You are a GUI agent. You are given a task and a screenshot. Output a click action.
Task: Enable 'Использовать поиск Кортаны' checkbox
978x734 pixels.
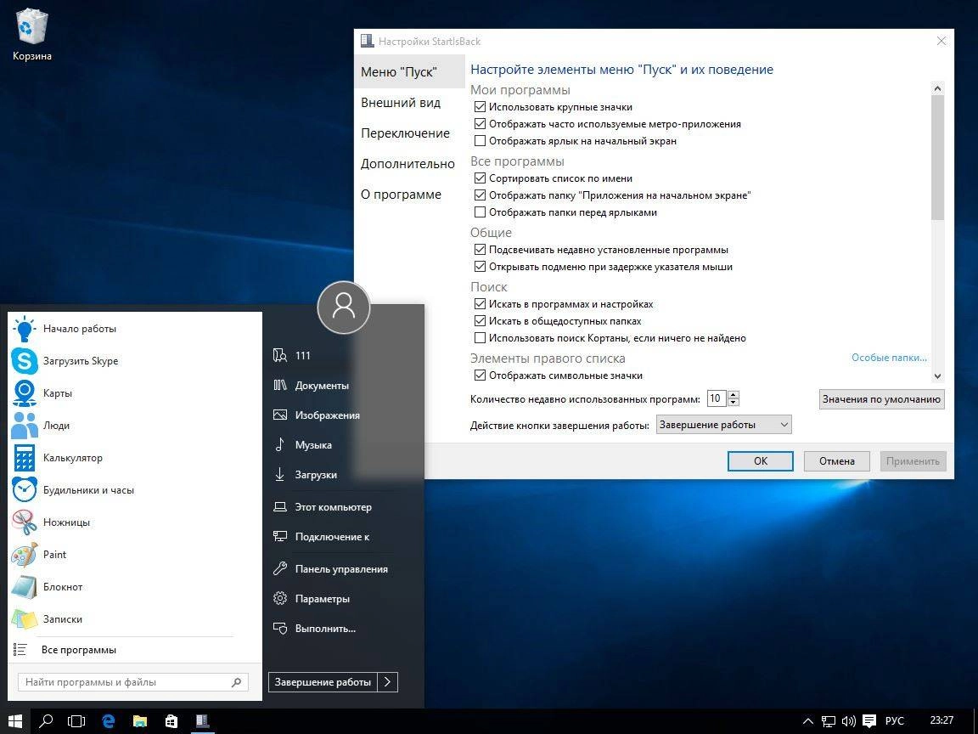[480, 337]
